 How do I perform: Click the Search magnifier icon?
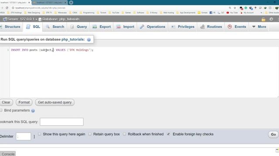click(x=48, y=27)
